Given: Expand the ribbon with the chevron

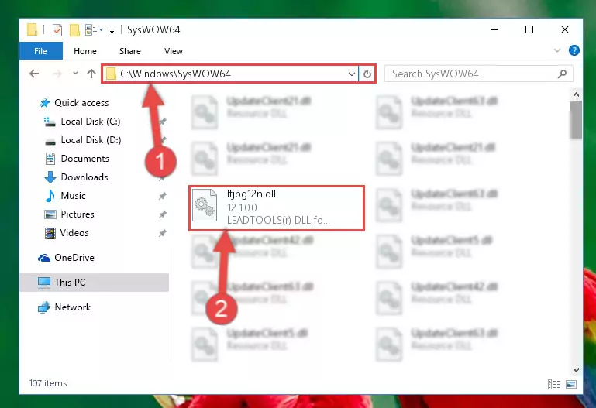Looking at the screenshot, I should pos(557,50).
